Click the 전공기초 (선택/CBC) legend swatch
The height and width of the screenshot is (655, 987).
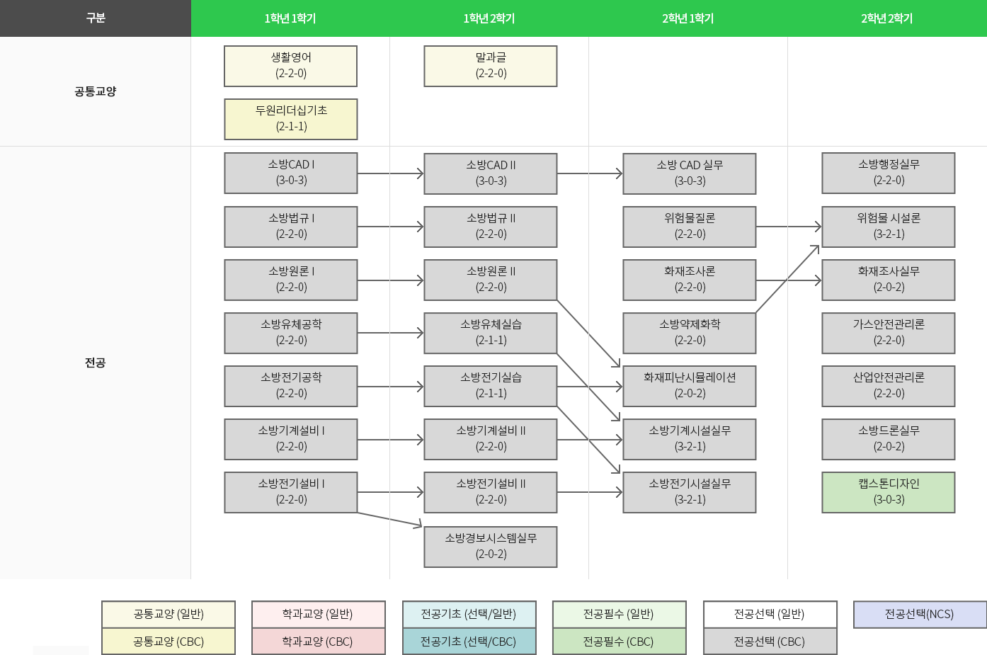pos(469,641)
